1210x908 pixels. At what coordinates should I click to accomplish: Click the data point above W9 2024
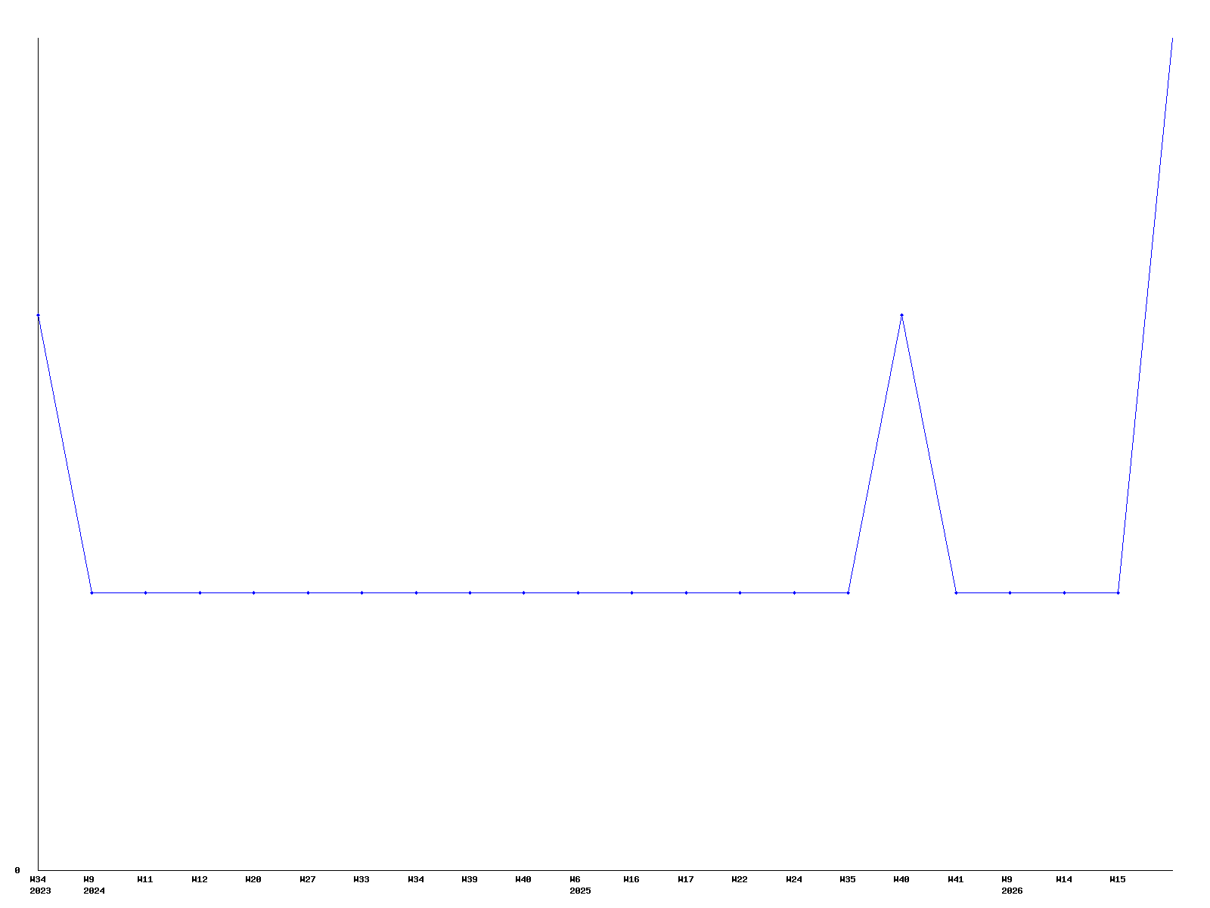(x=92, y=592)
